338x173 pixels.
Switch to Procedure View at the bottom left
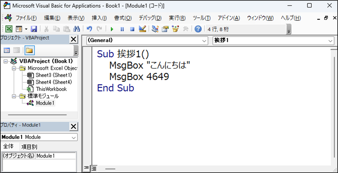click(x=87, y=168)
